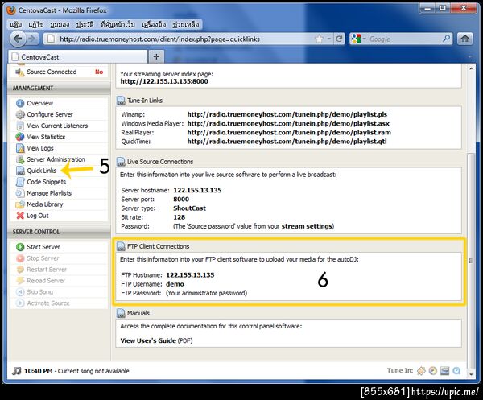Go to the Firefox home page icon
Screen dimensions: 483x400
464,39
